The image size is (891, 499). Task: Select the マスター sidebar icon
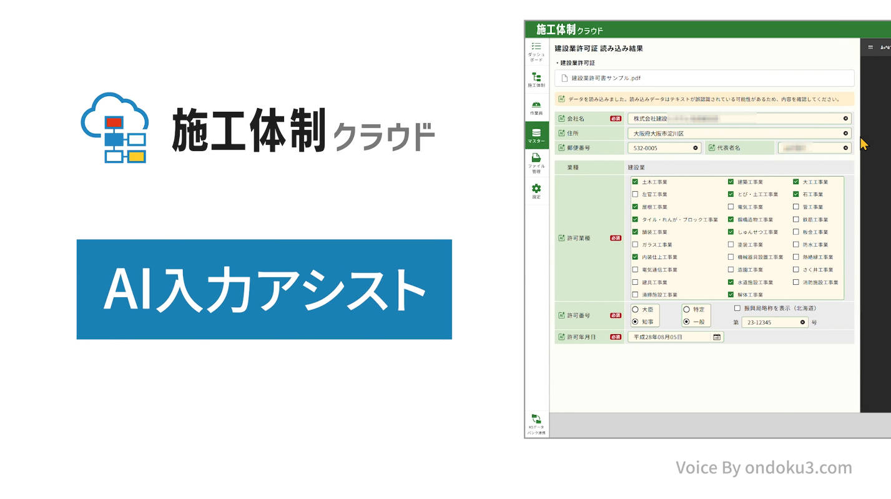click(536, 135)
